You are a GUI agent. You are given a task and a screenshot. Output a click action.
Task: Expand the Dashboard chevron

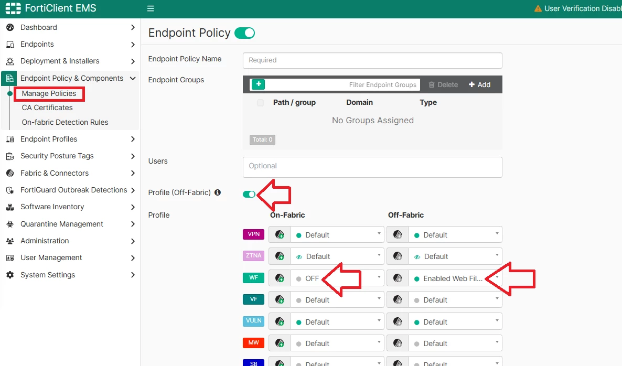point(133,27)
